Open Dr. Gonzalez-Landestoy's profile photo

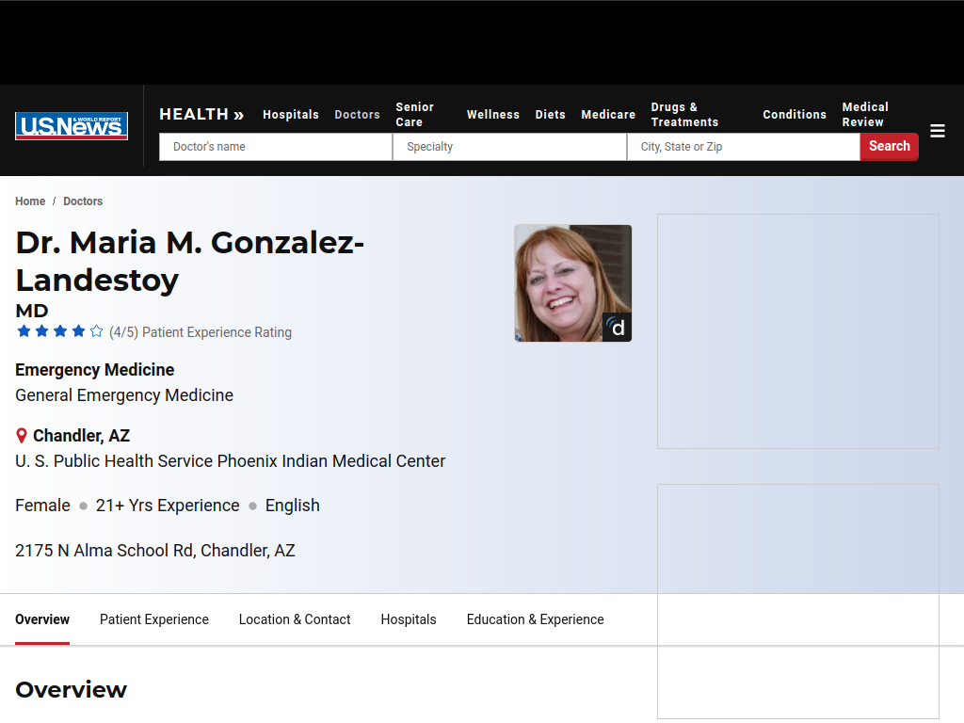[x=572, y=282]
